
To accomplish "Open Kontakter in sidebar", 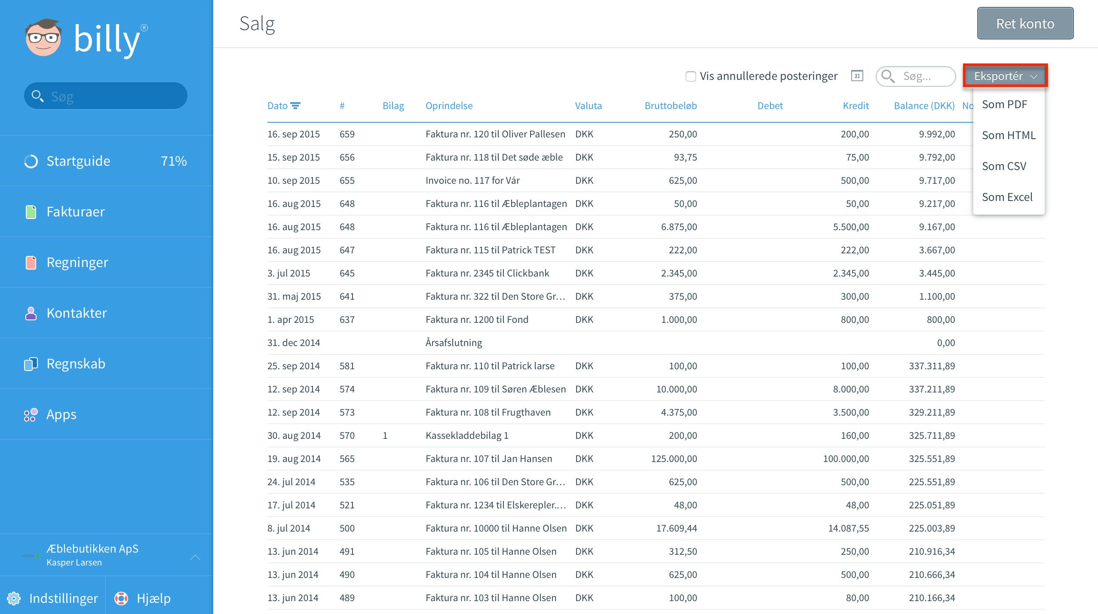I will 107,313.
